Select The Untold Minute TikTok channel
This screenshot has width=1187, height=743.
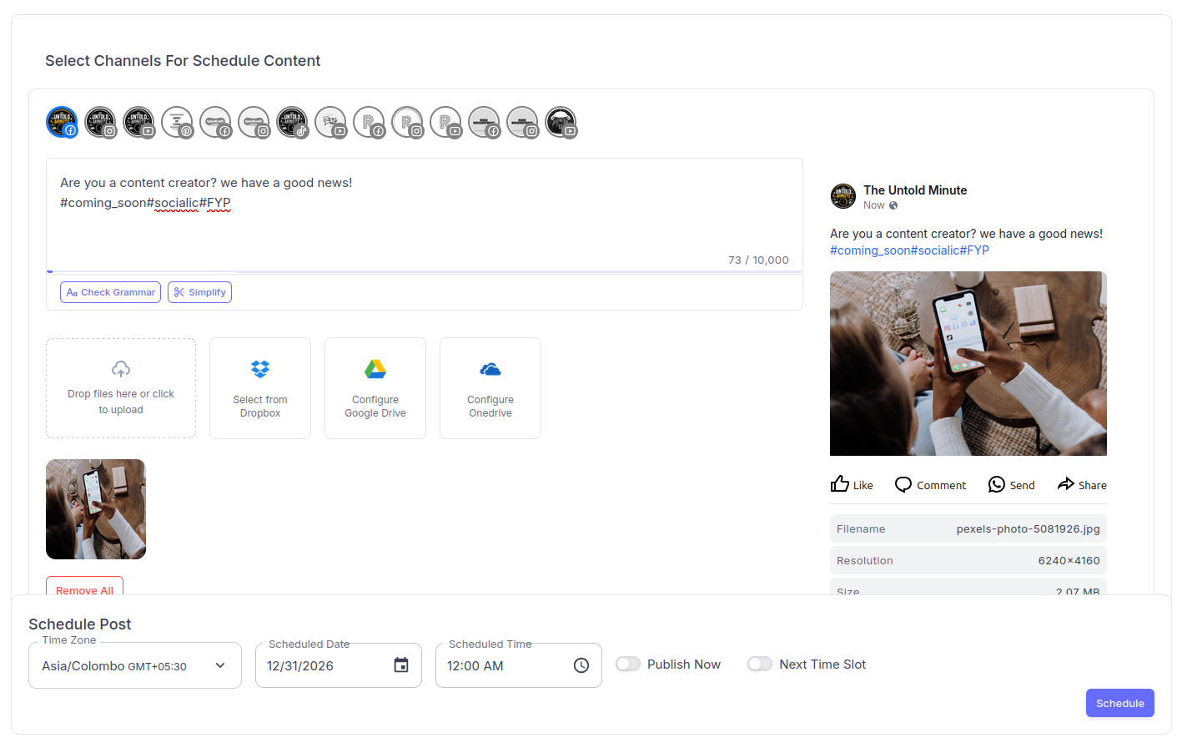(x=292, y=122)
